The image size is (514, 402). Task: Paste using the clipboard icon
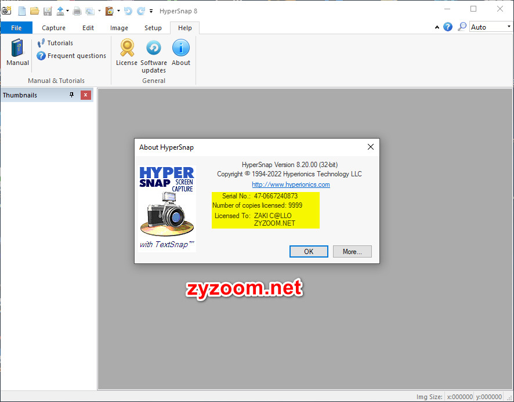coord(110,11)
